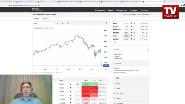Set chart range to 3M
This screenshot has width=185, height=104.
click(x=45, y=72)
